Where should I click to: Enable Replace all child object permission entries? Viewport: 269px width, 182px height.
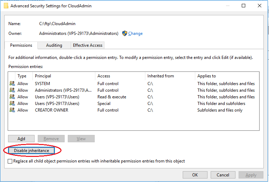pyautogui.click(x=10, y=161)
